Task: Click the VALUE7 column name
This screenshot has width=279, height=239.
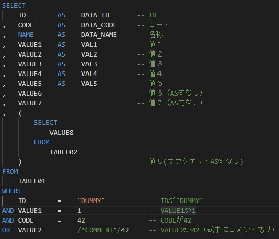Action: click(30, 103)
